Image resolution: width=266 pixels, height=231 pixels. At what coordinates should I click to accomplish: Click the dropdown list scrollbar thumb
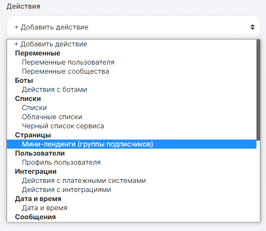coord(258,91)
